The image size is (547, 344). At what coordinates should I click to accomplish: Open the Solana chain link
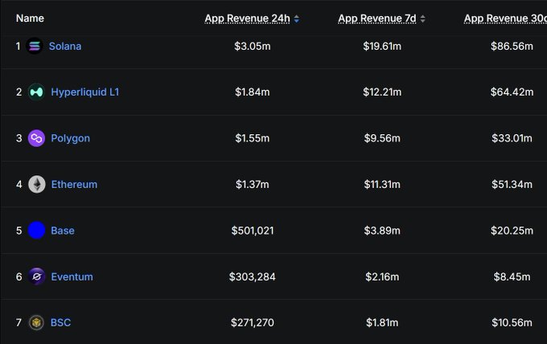pos(65,46)
